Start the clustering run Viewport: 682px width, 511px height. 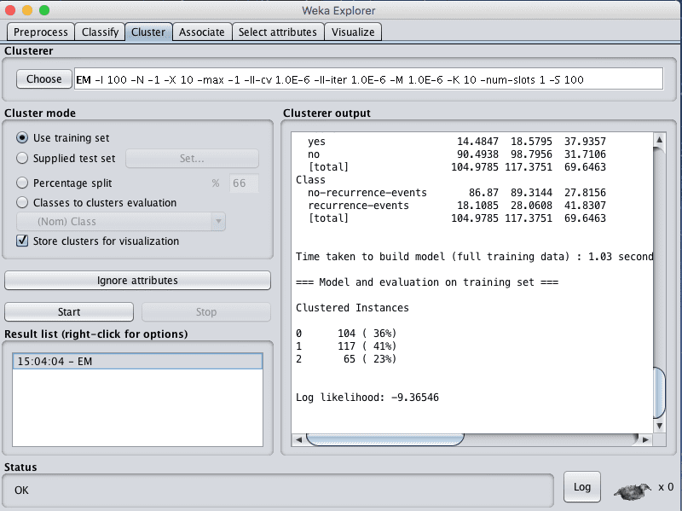[x=69, y=311]
